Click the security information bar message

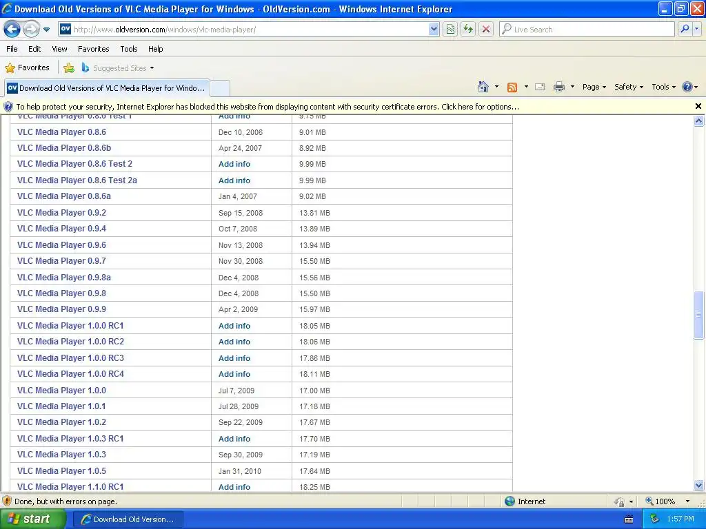268,107
